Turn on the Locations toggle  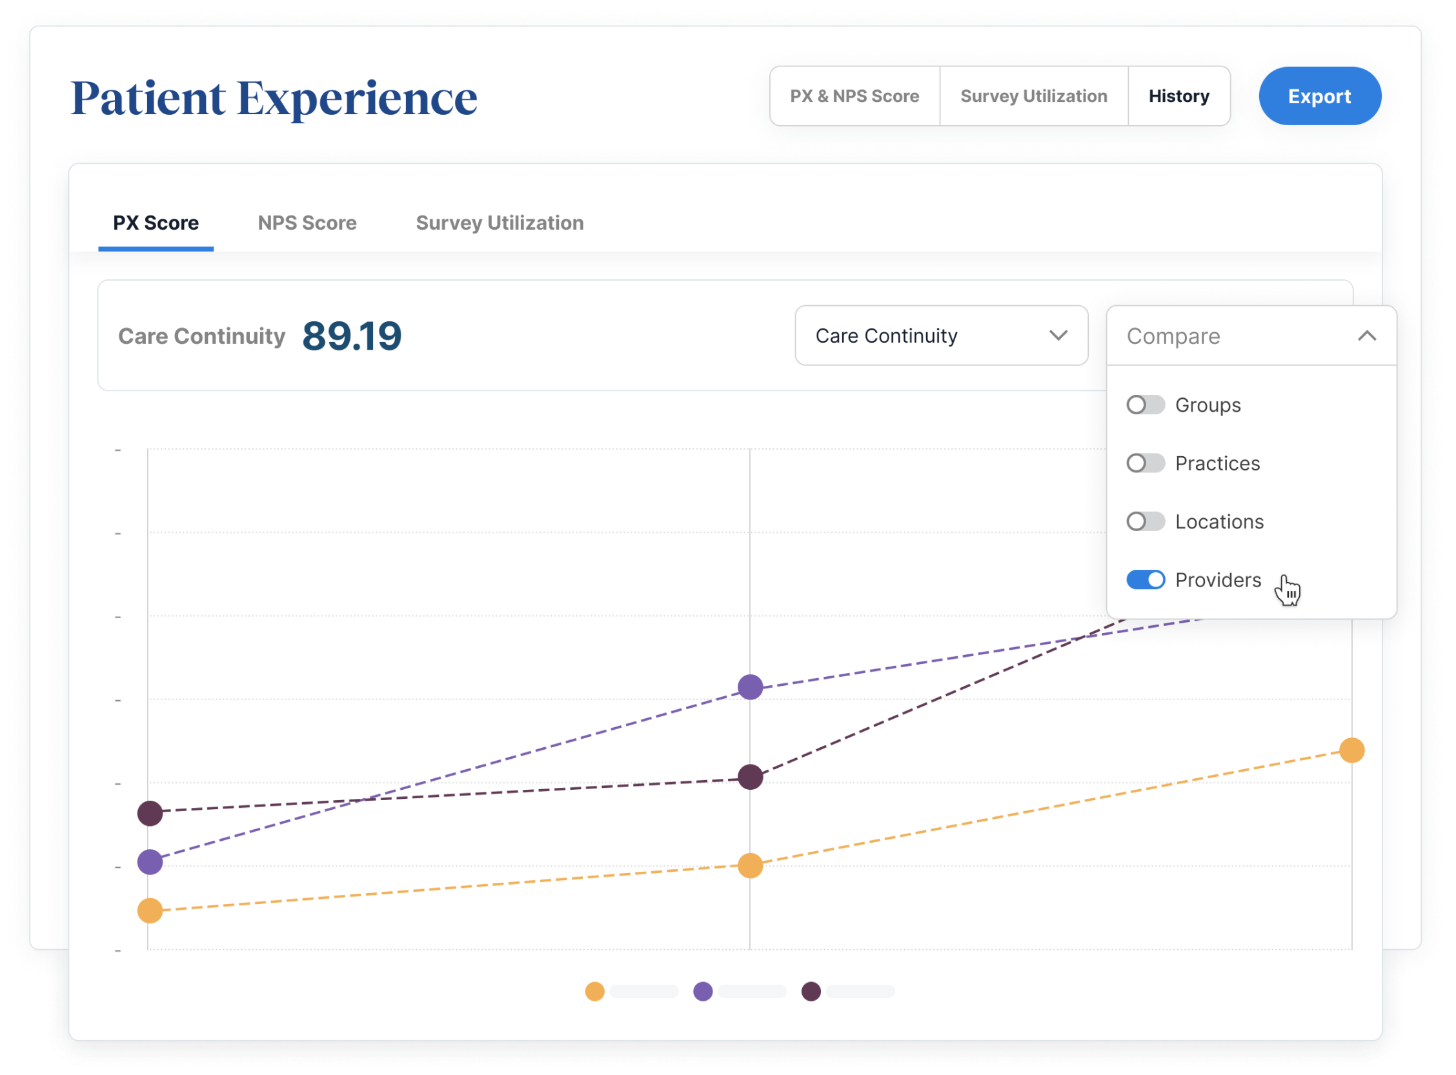tap(1145, 521)
